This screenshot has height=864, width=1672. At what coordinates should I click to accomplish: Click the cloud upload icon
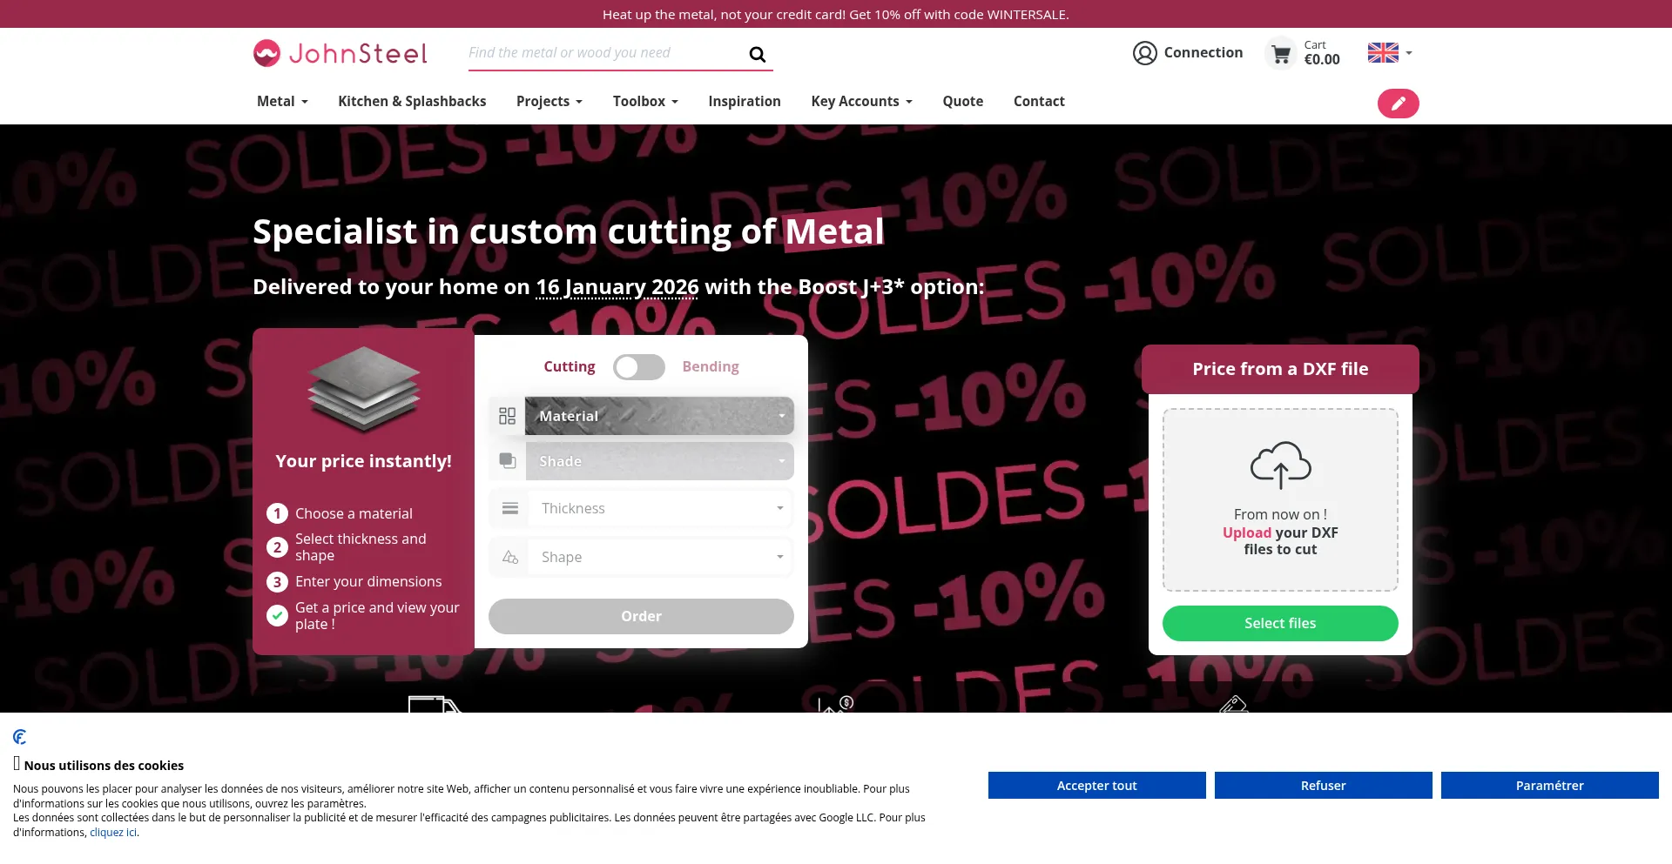pyautogui.click(x=1280, y=464)
